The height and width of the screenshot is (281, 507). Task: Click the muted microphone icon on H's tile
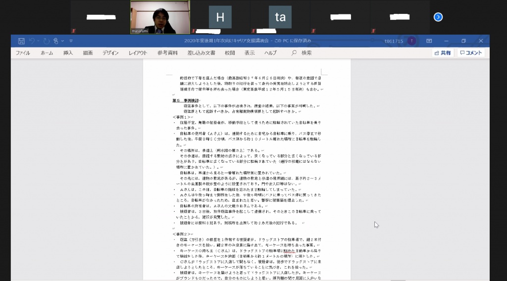(194, 31)
